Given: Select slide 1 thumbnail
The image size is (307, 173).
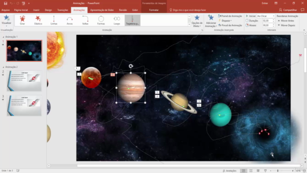Looking at the screenshot, I should (x=24, y=51).
